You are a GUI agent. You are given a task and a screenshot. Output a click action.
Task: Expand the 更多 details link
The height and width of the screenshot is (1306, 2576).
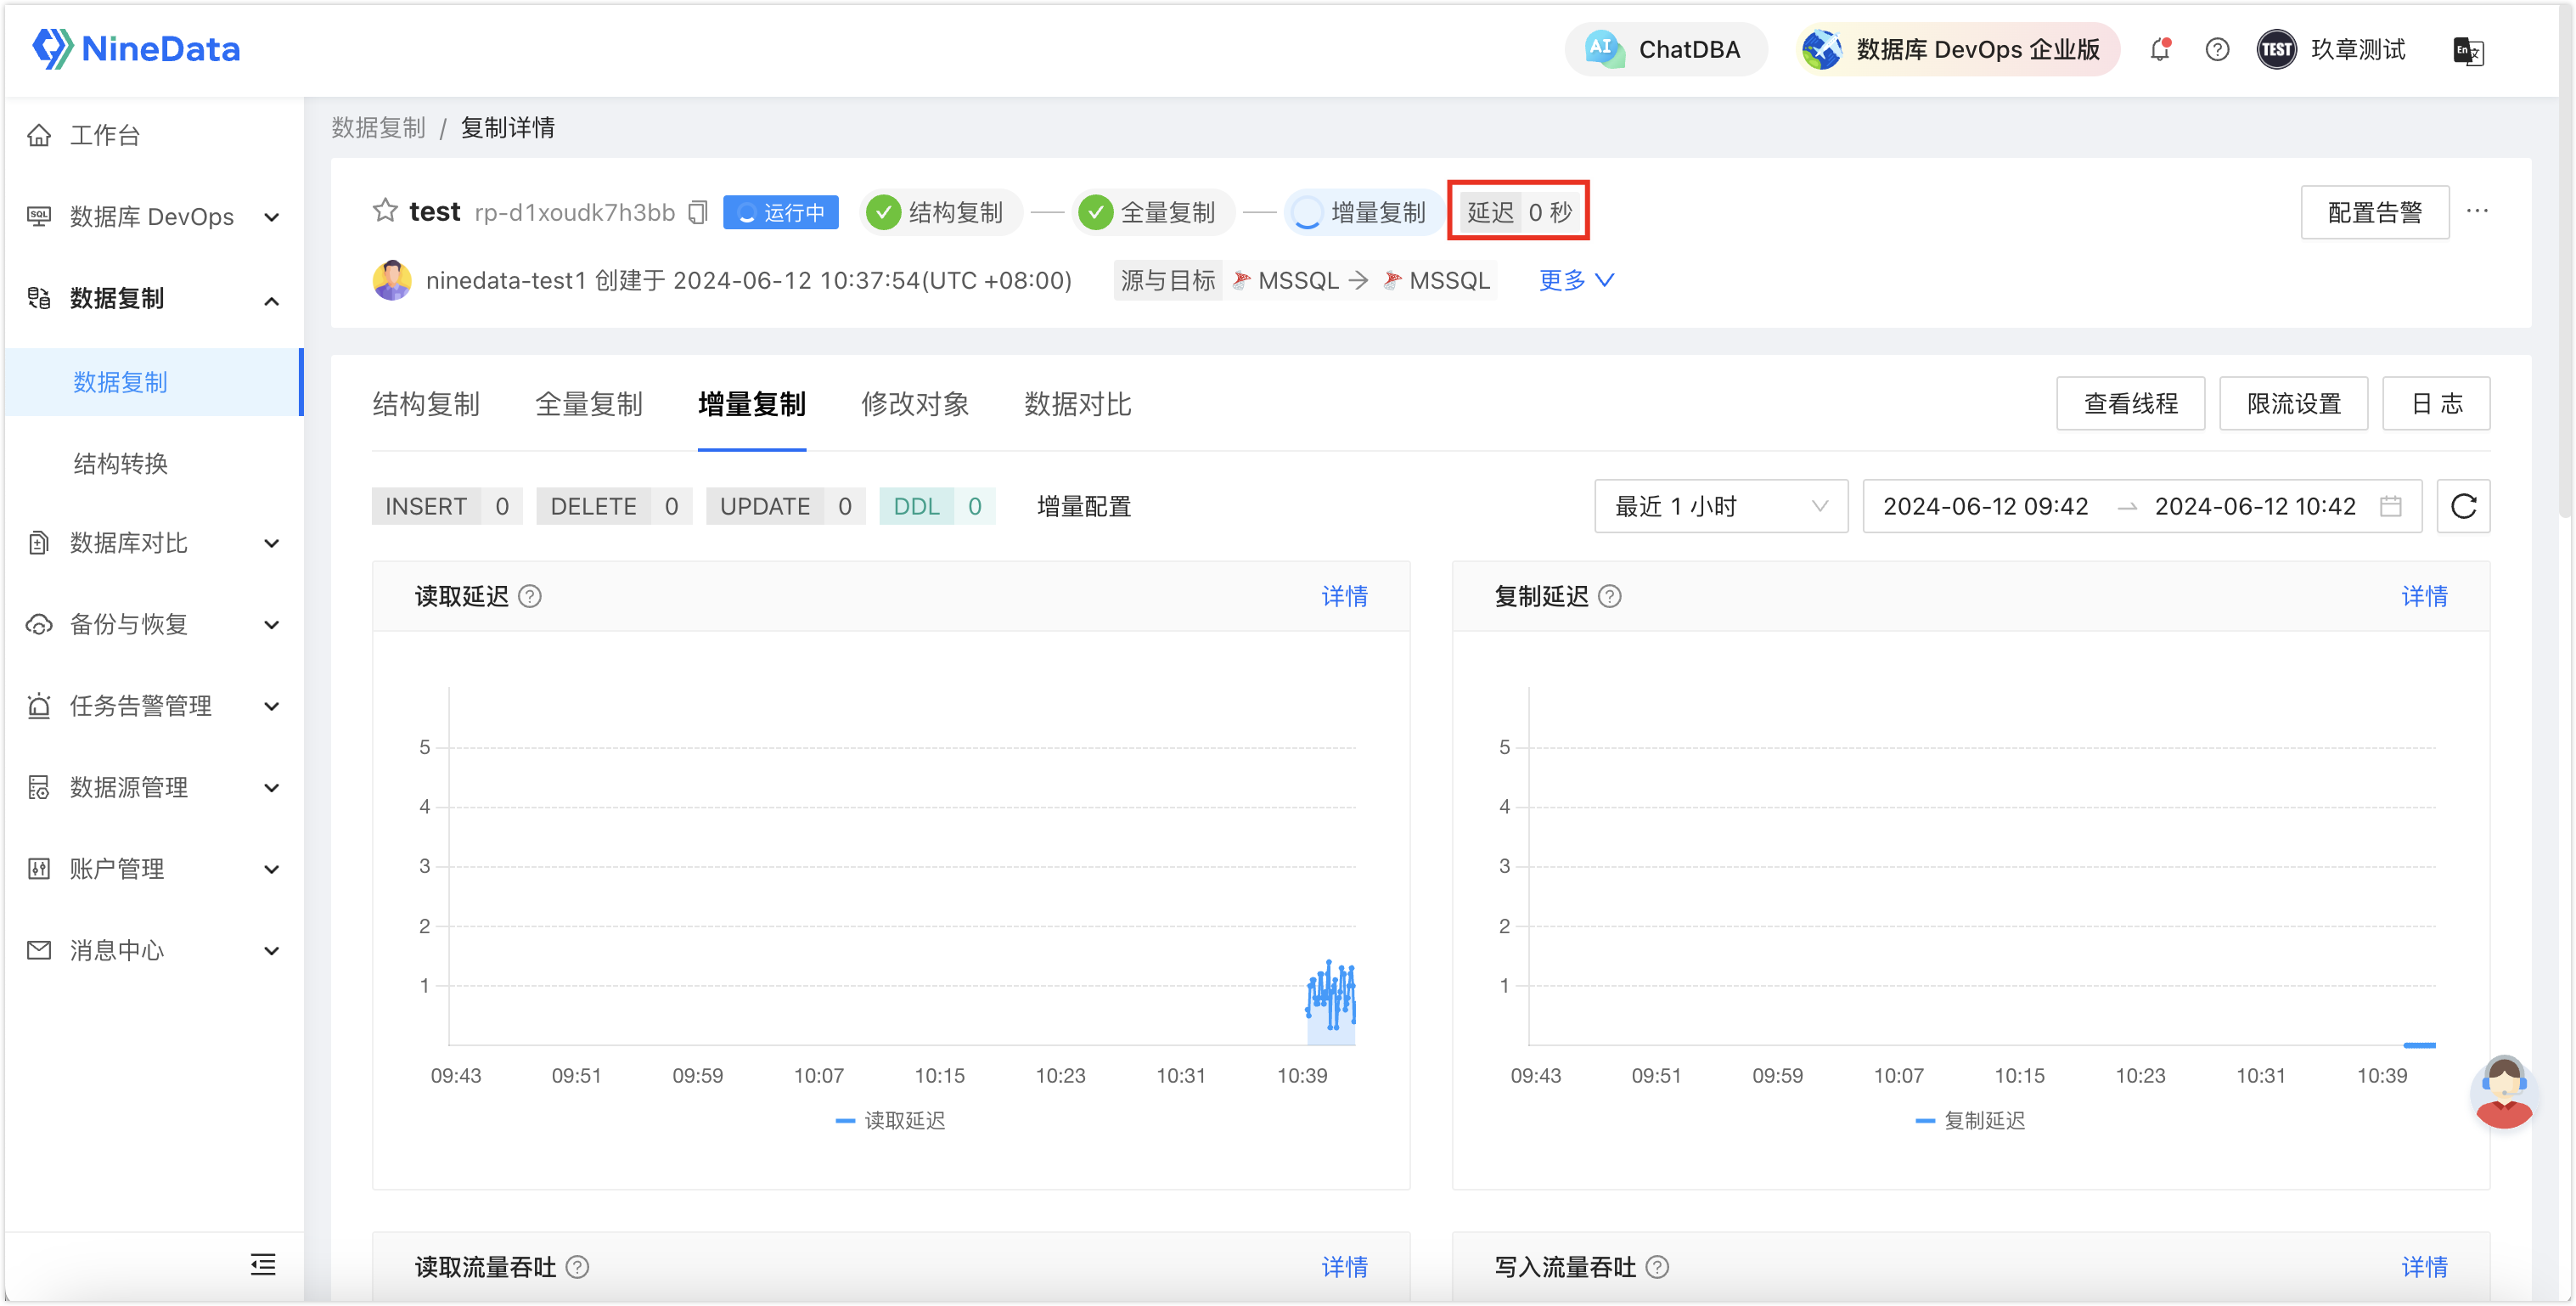tap(1575, 280)
